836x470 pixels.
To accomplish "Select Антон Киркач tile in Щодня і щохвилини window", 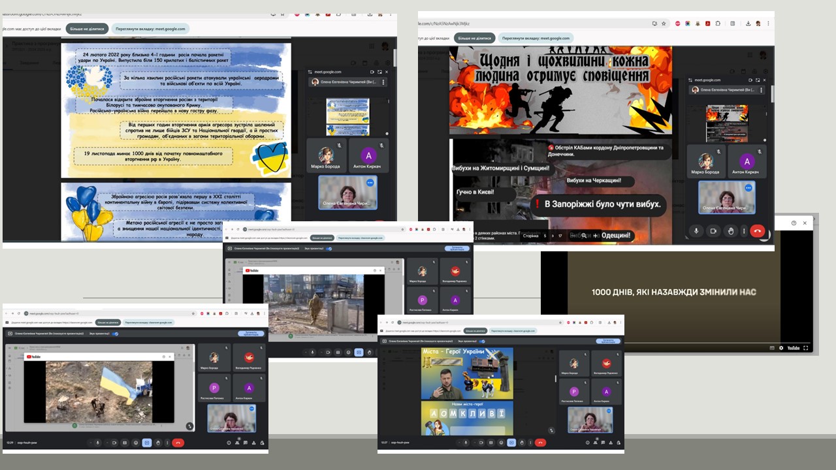I will pos(747,161).
